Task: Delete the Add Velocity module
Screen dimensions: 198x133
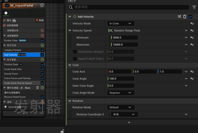Action: pyautogui.click(x=185, y=17)
